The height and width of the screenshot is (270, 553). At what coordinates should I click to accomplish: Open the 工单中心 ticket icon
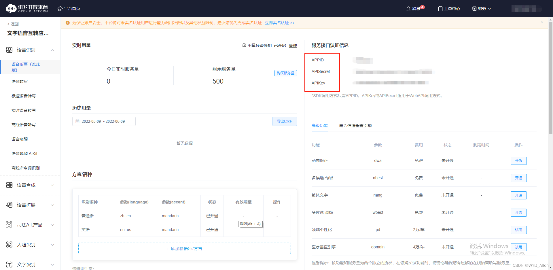440,9
